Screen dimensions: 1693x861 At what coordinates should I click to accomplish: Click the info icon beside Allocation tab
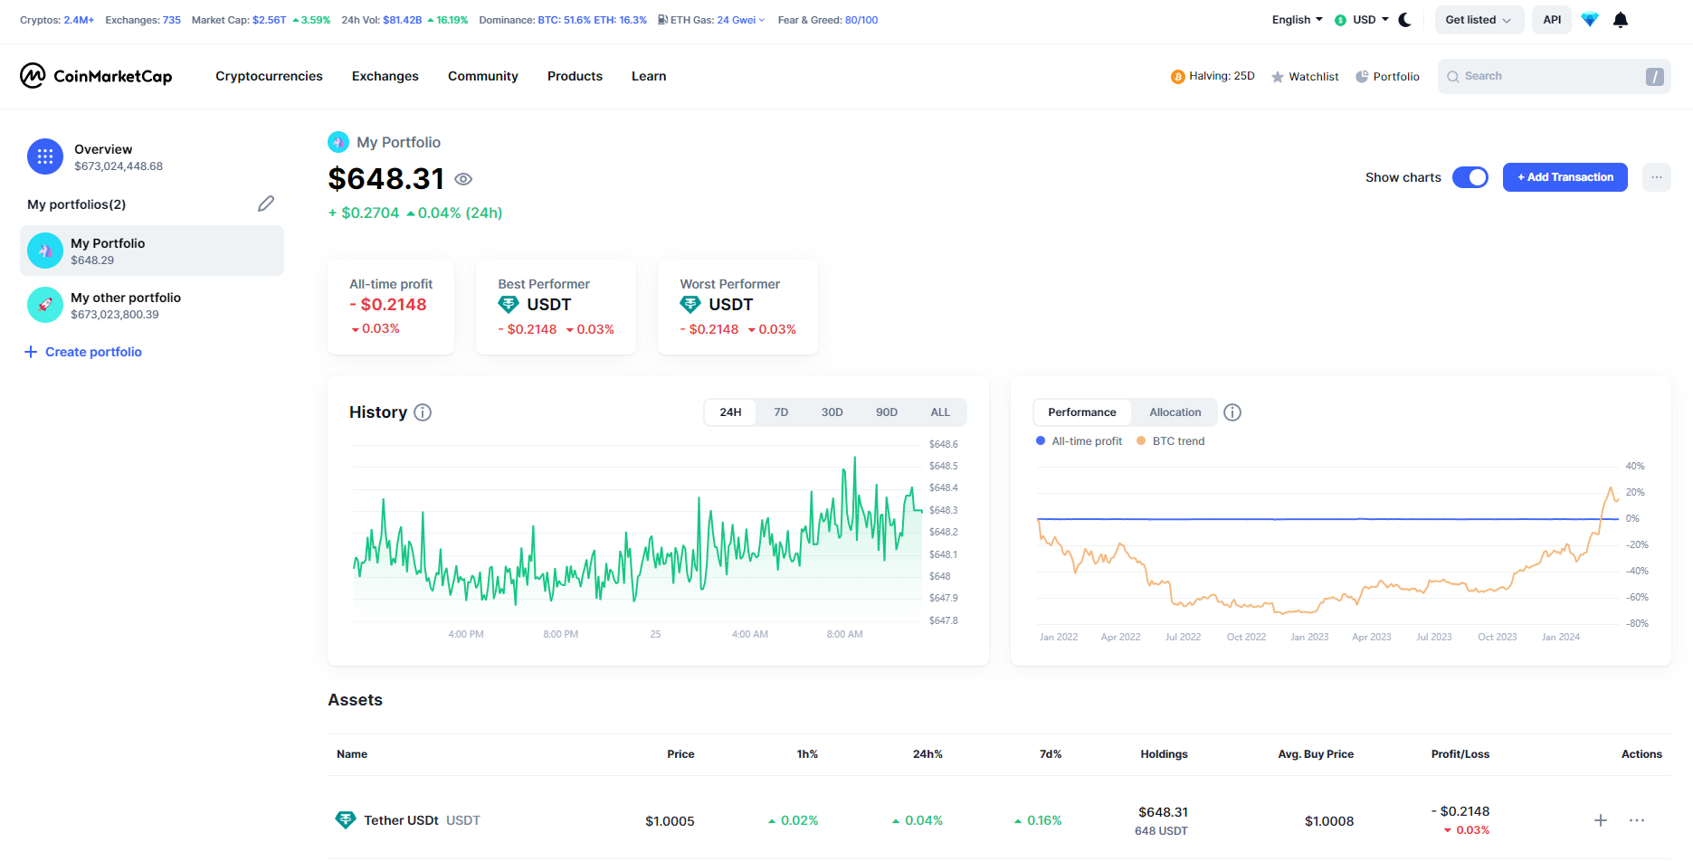pyautogui.click(x=1232, y=412)
